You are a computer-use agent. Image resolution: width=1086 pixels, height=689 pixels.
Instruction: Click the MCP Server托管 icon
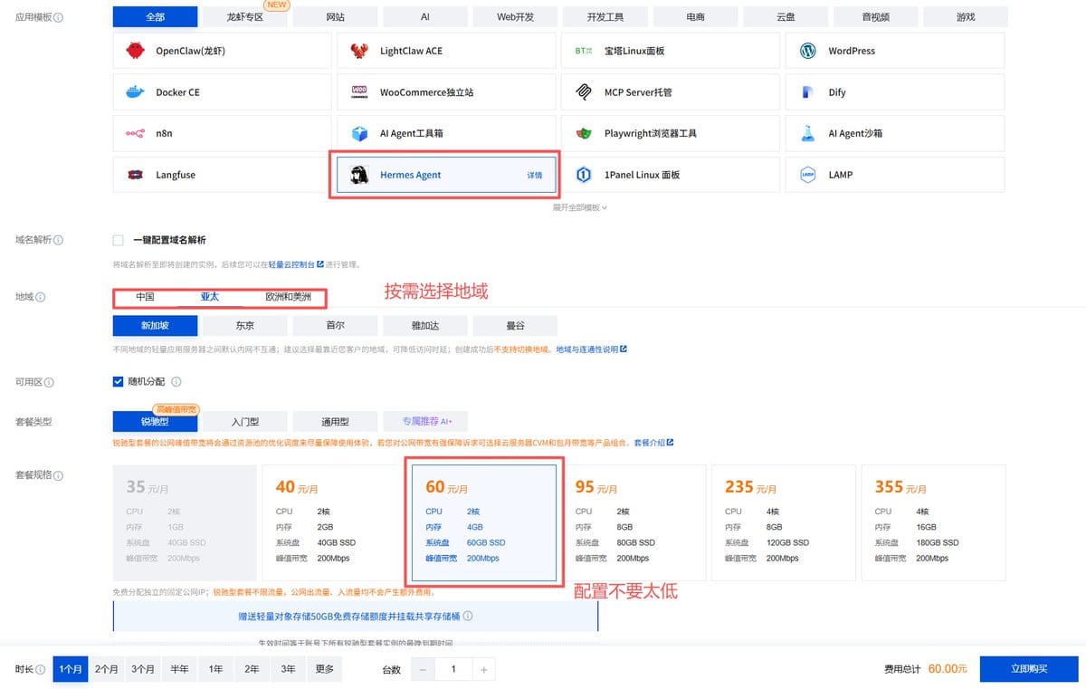(x=584, y=92)
